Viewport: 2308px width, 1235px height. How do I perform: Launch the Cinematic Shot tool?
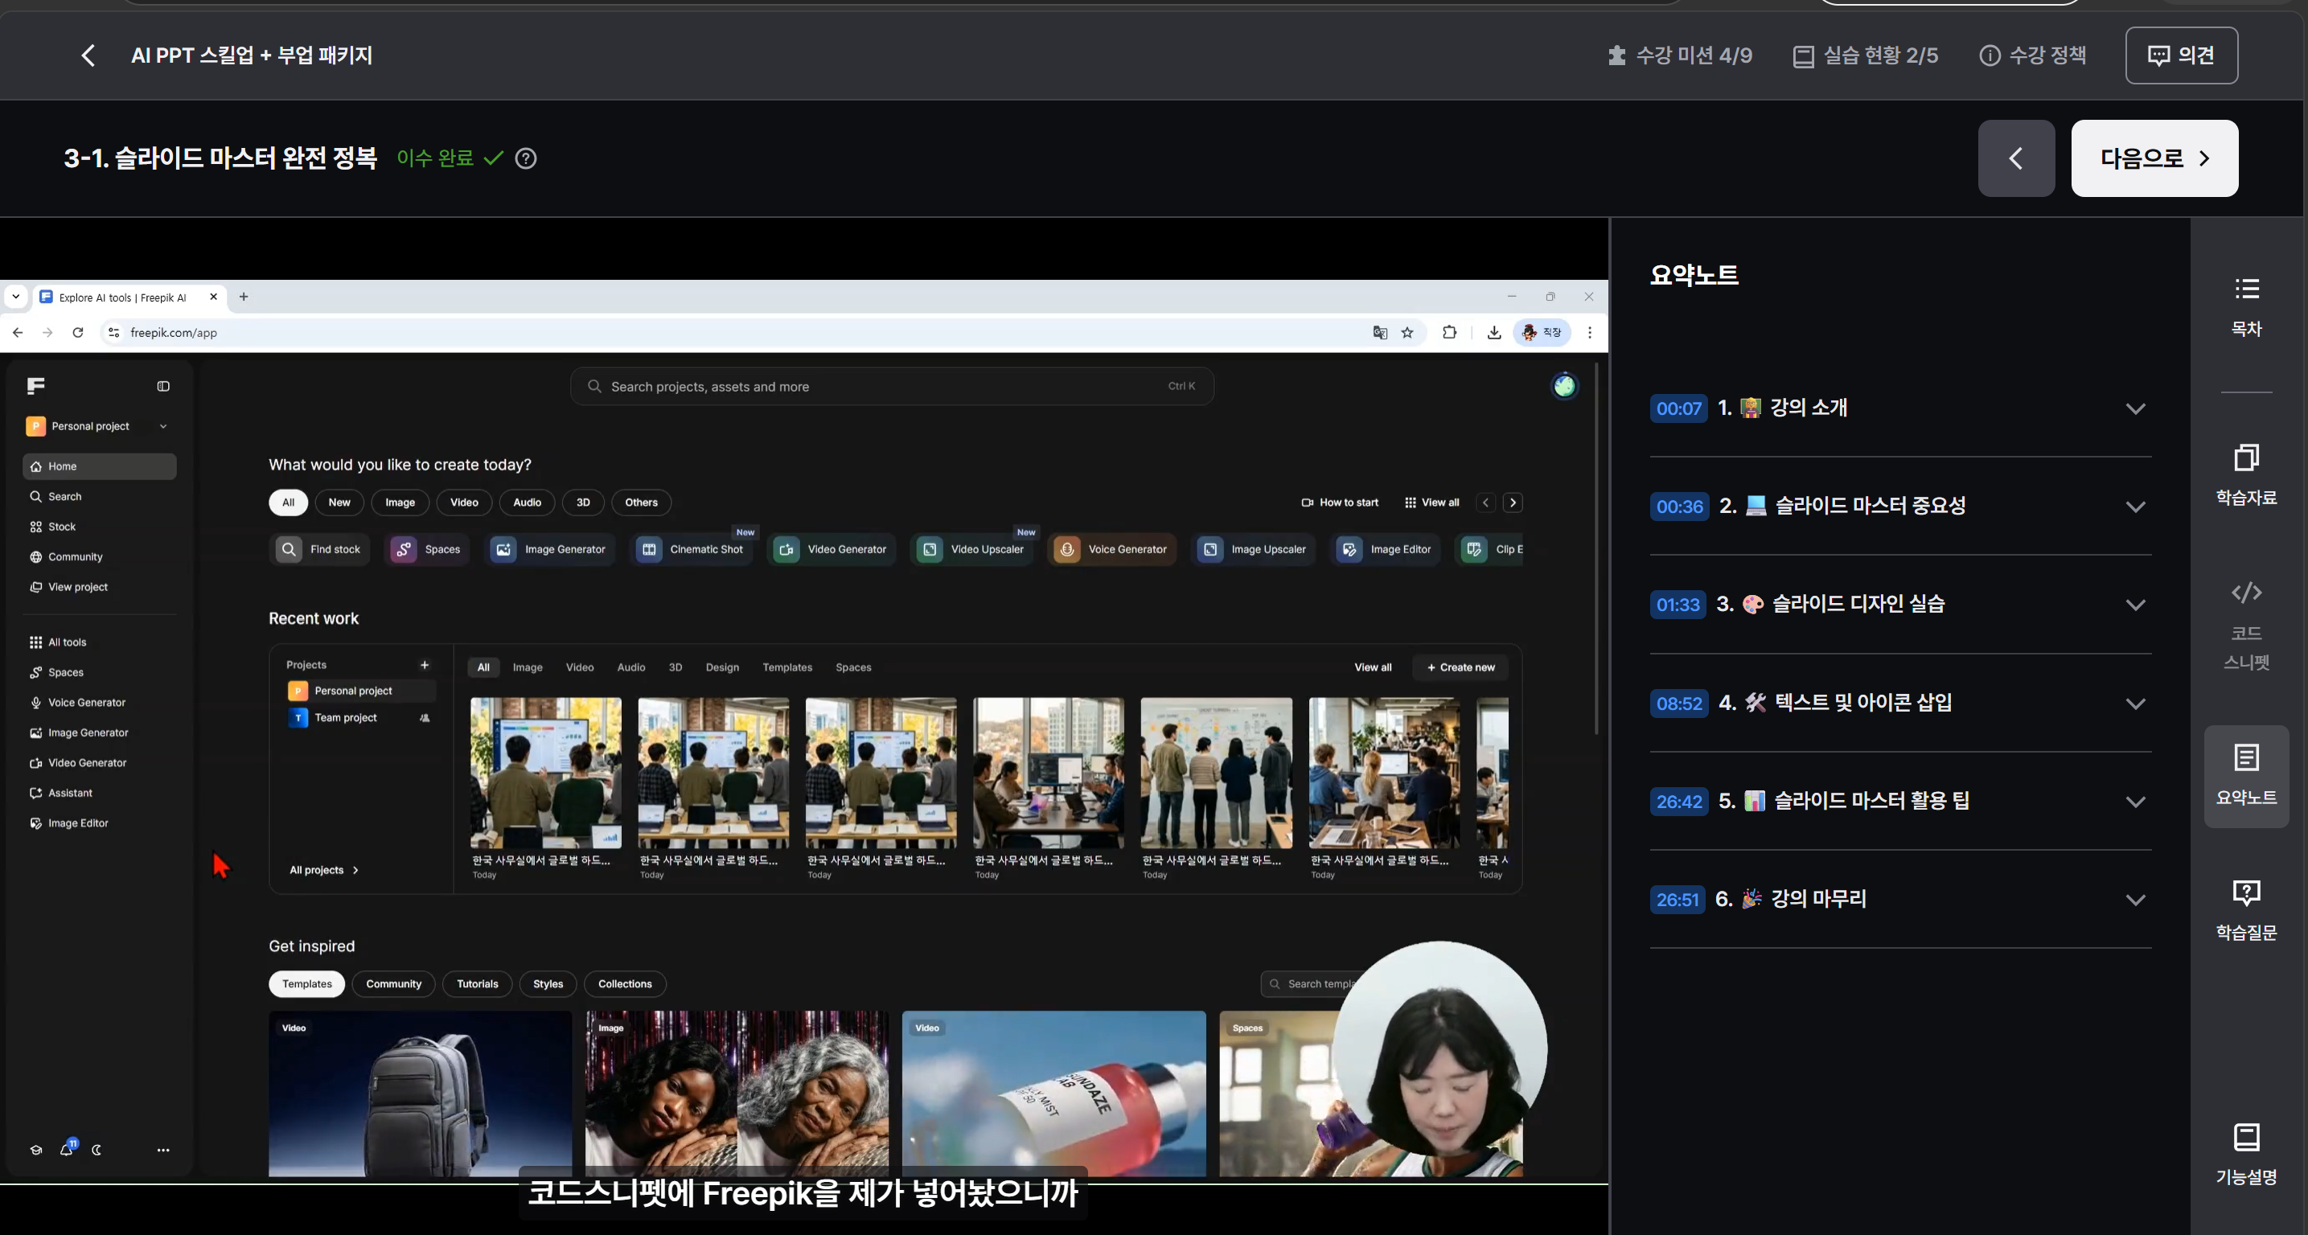coord(691,549)
